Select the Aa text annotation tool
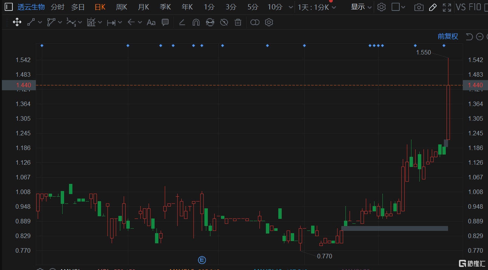488x270 pixels. 151,23
